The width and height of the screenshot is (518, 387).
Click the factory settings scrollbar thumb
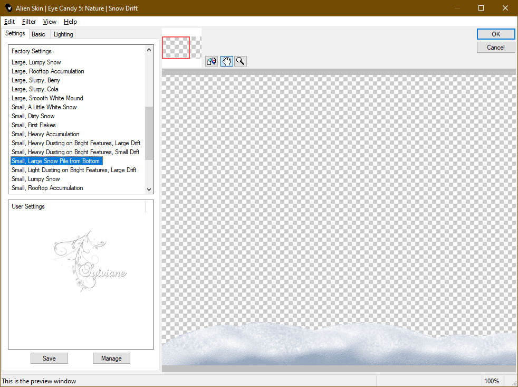pos(149,133)
